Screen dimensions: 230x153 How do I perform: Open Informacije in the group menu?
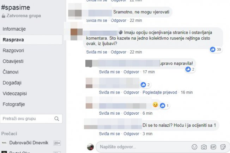14,29
